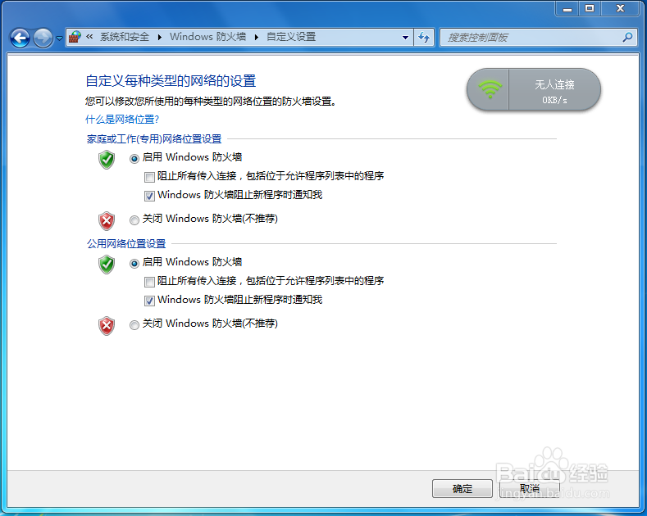Open the Windows 防火墙 breadcrumb
The height and width of the screenshot is (516, 647).
pos(207,37)
